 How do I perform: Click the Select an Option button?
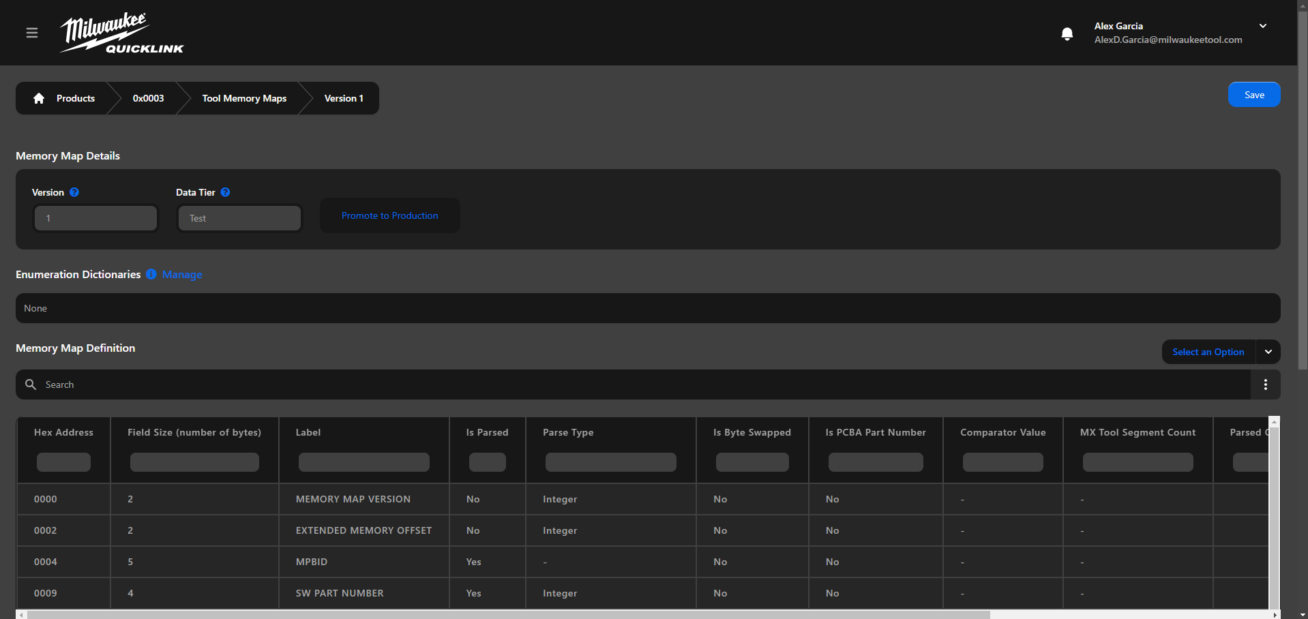[1208, 352]
